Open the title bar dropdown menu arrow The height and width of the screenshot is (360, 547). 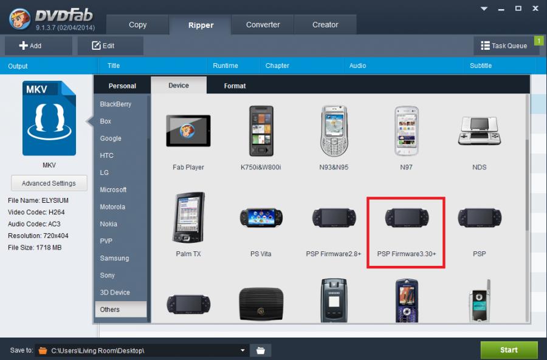[484, 8]
